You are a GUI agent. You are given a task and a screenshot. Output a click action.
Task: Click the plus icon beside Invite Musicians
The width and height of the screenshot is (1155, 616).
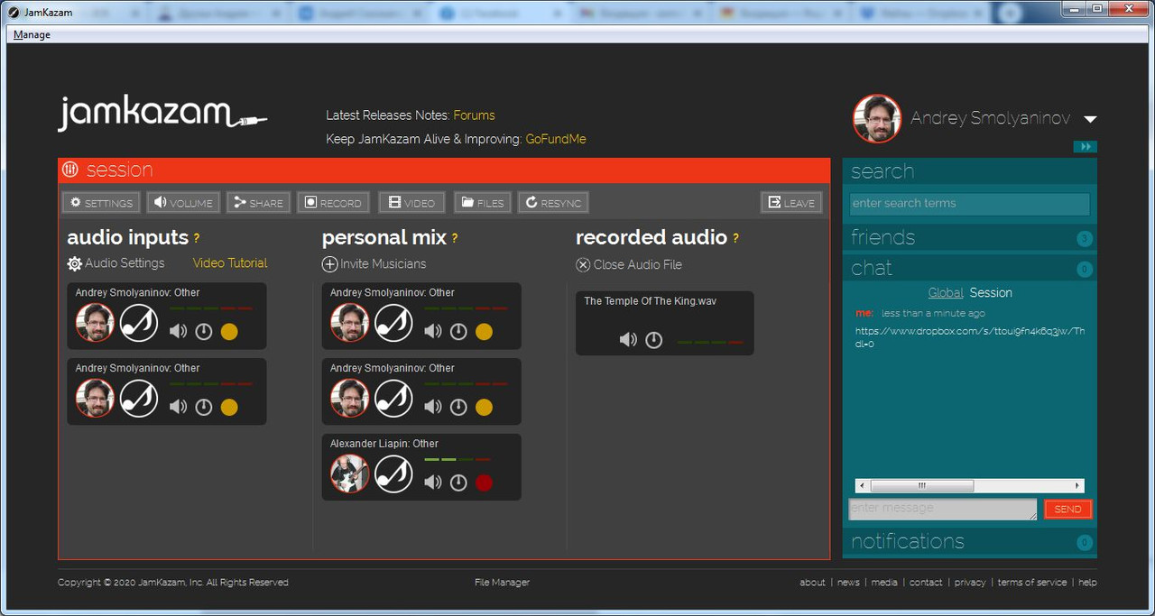tap(330, 264)
